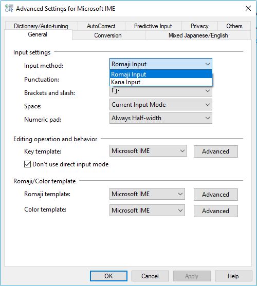Screen dimensions: 257x286
Task: Click the Input method label
Action: pyautogui.click(x=44, y=66)
